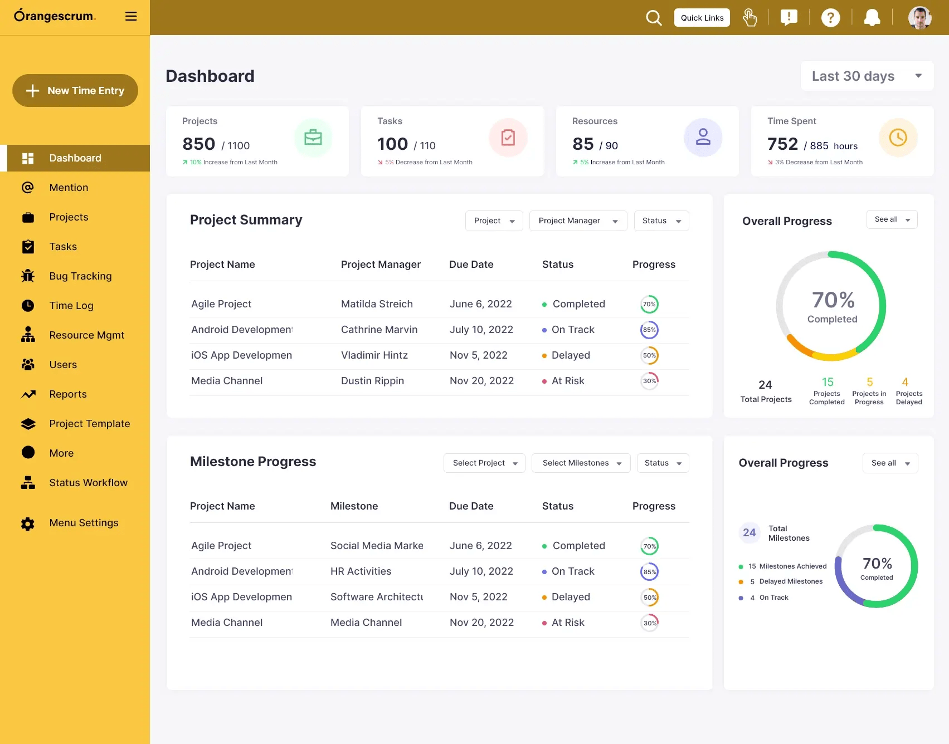Click the New Time Entry button
The width and height of the screenshot is (949, 744).
tap(75, 90)
